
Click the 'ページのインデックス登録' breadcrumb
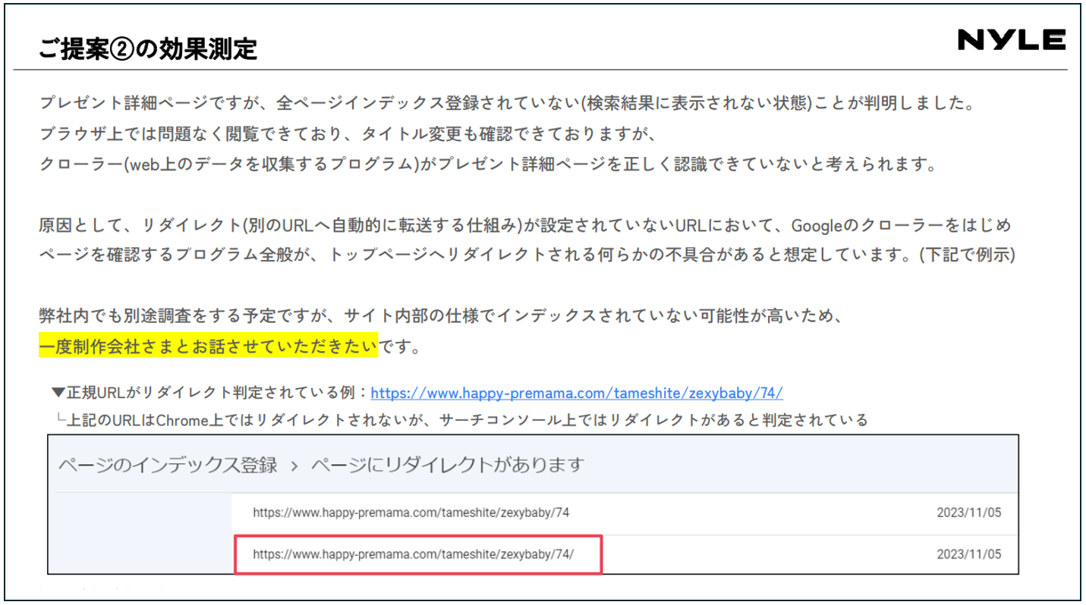(168, 465)
